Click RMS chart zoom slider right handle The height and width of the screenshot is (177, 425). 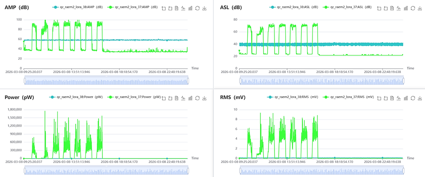pos(403,170)
